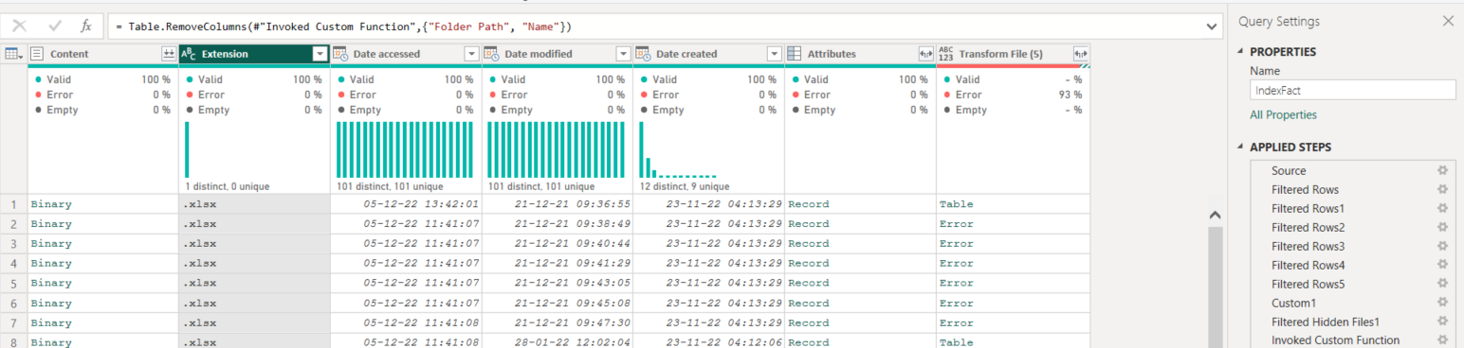This screenshot has height=348, width=1464.
Task: Open settings gear for Source step
Action: (1443, 171)
